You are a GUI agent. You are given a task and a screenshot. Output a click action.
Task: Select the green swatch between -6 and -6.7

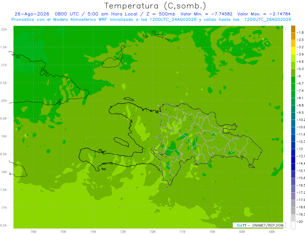coord(293,80)
